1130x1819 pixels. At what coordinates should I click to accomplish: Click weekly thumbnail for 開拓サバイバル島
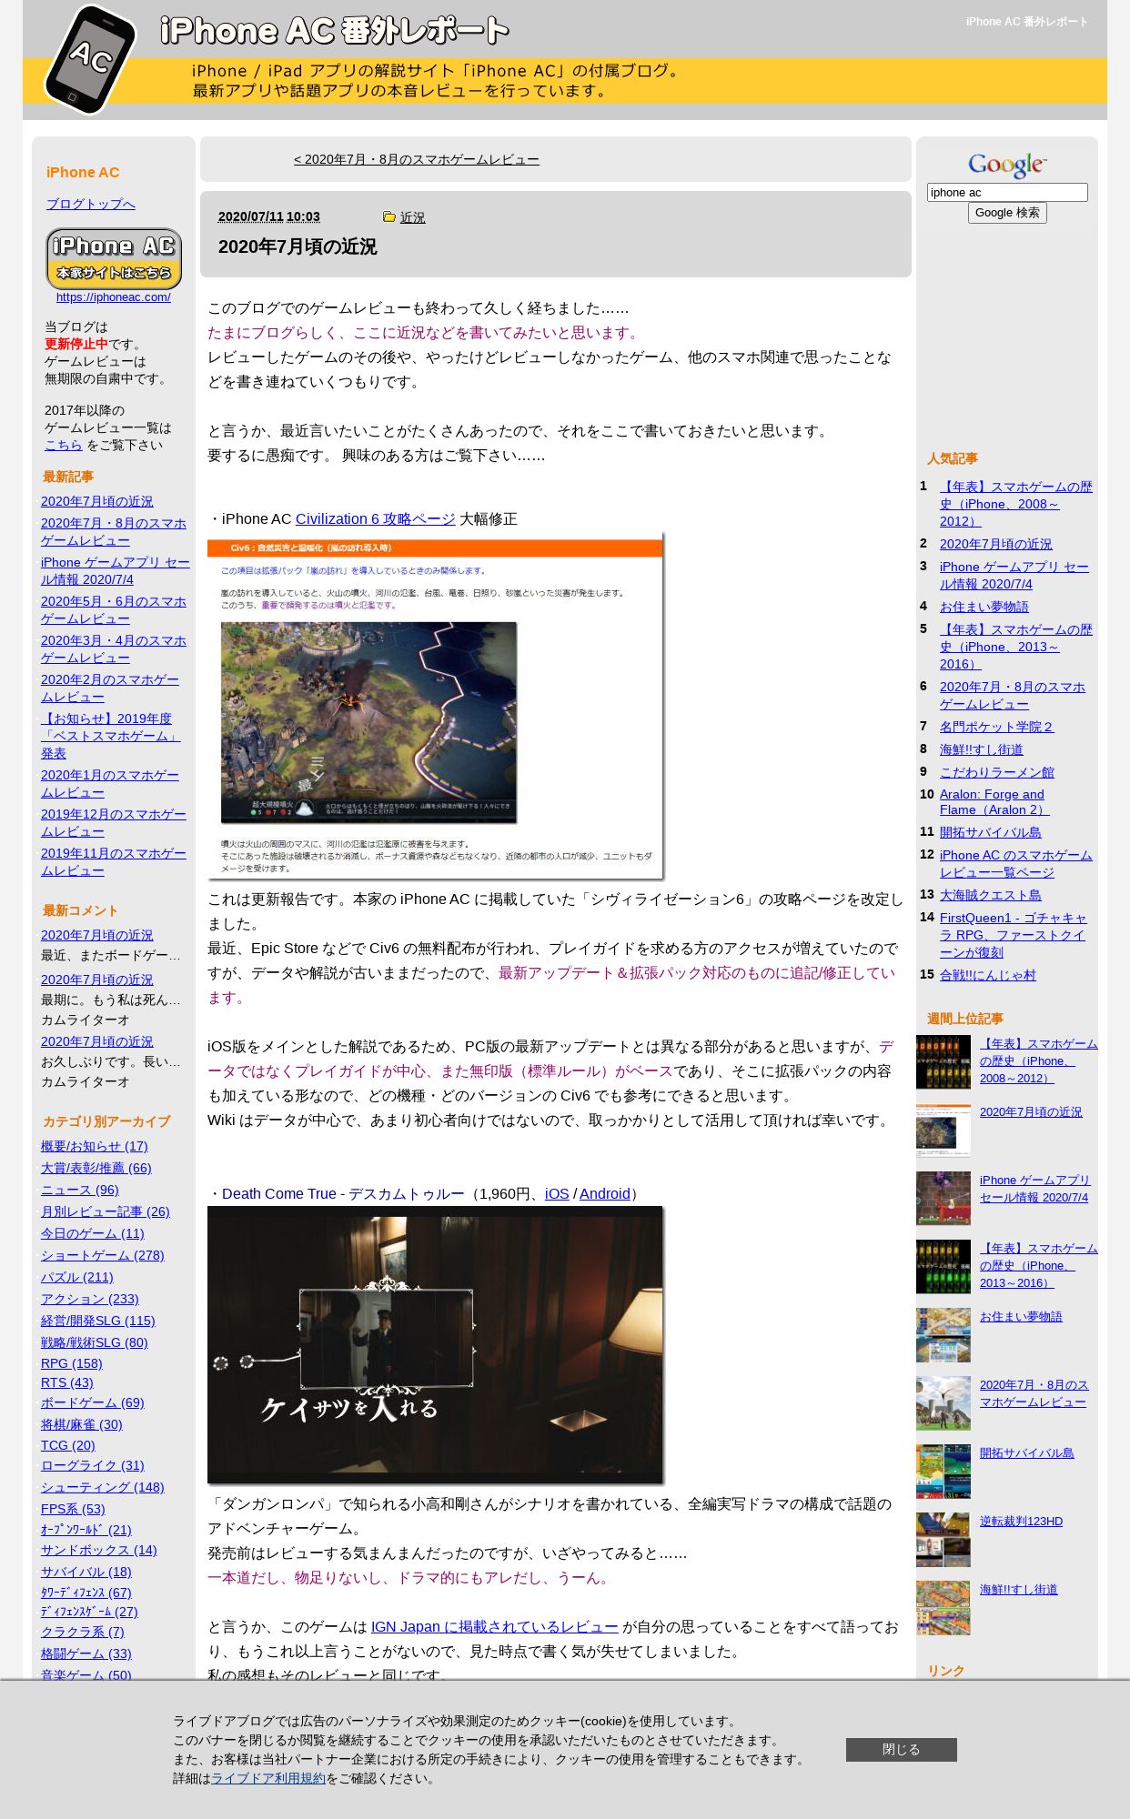pyautogui.click(x=943, y=1472)
